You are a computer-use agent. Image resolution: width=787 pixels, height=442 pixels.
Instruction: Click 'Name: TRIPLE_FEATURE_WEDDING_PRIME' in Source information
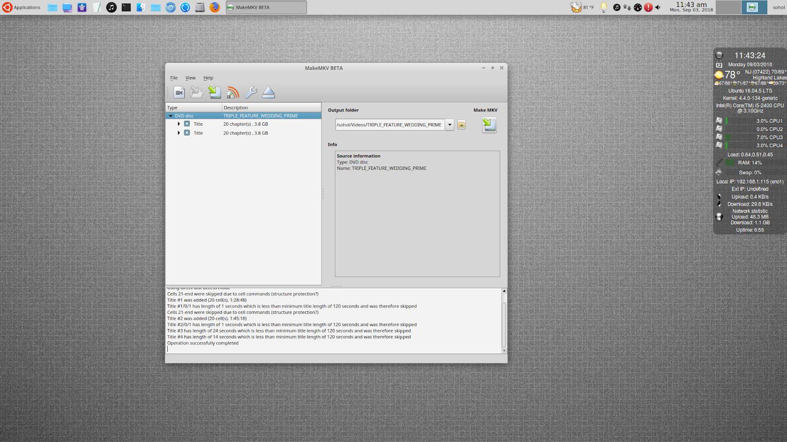pyautogui.click(x=382, y=168)
